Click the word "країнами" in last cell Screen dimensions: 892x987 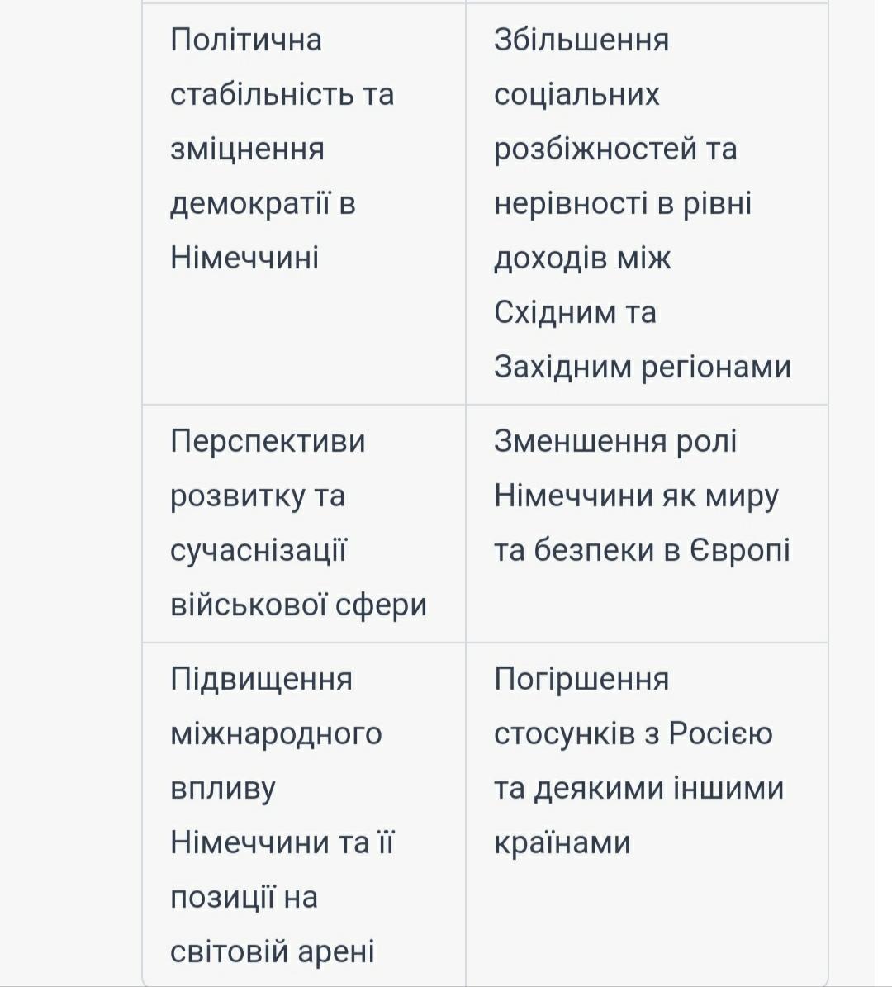pos(562,842)
